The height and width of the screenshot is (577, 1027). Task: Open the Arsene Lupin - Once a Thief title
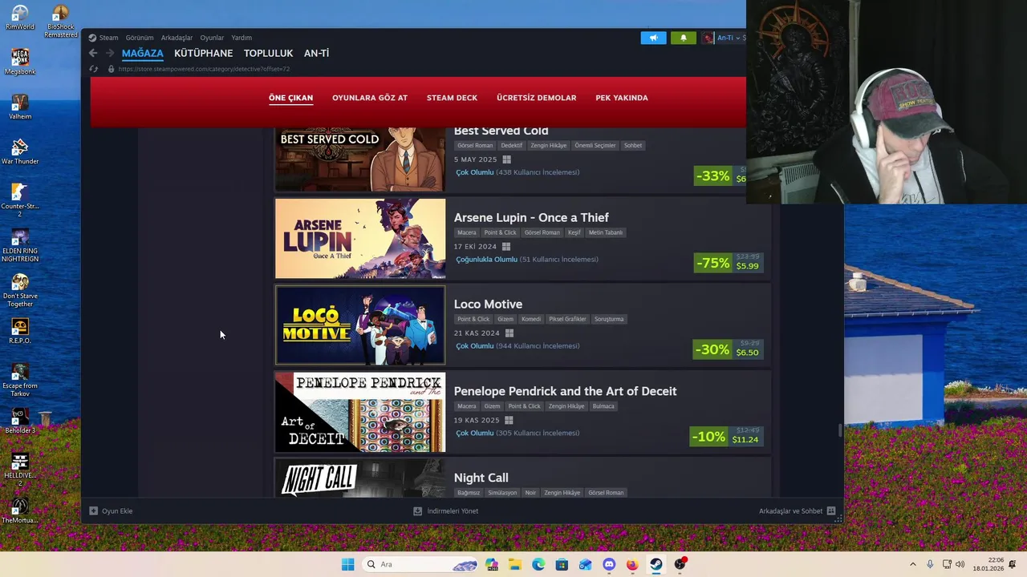(531, 217)
